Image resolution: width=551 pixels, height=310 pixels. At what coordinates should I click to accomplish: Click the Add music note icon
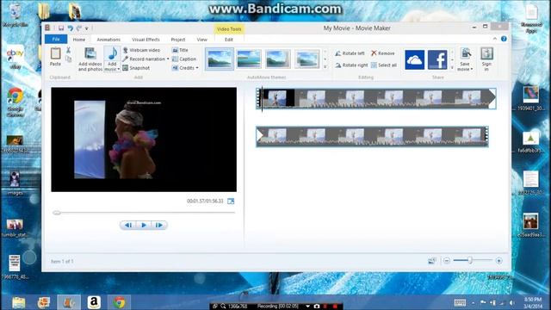coord(113,53)
